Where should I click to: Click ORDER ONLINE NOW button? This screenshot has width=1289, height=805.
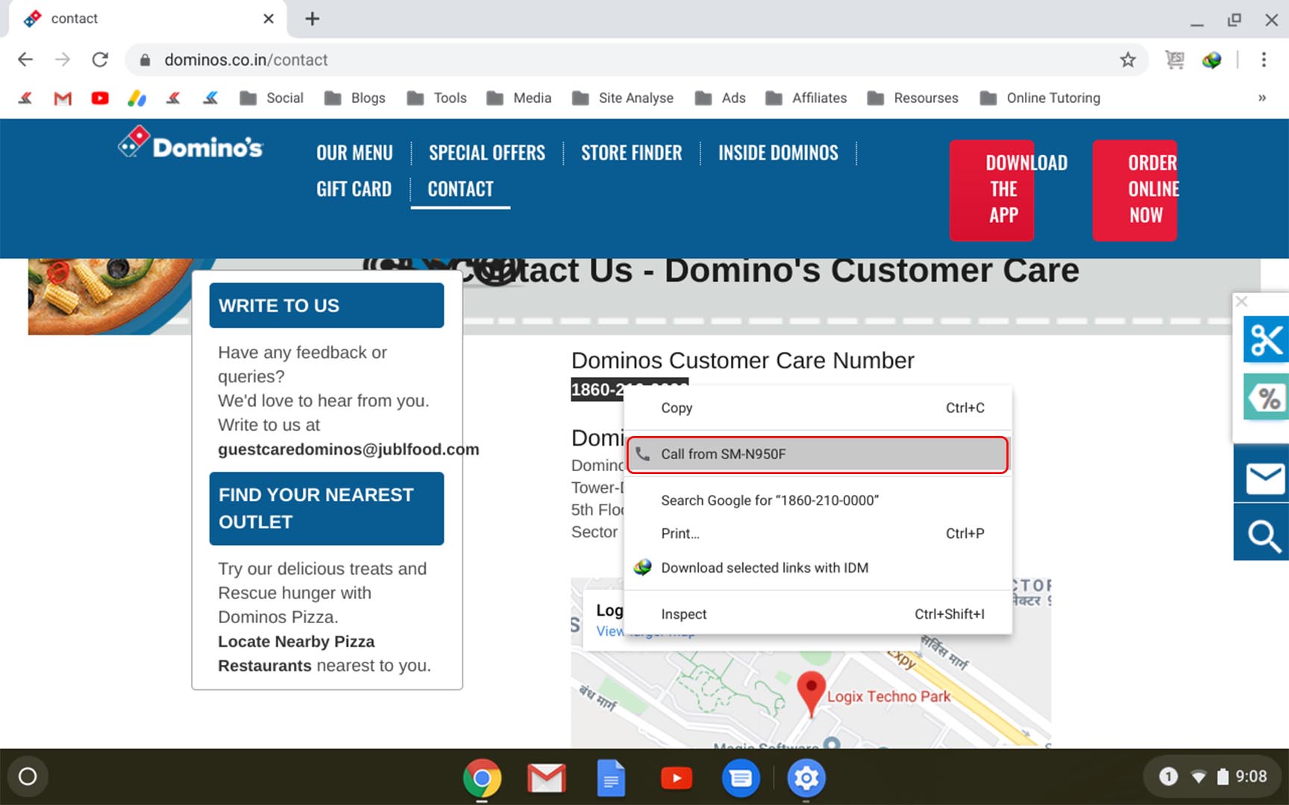(1135, 190)
